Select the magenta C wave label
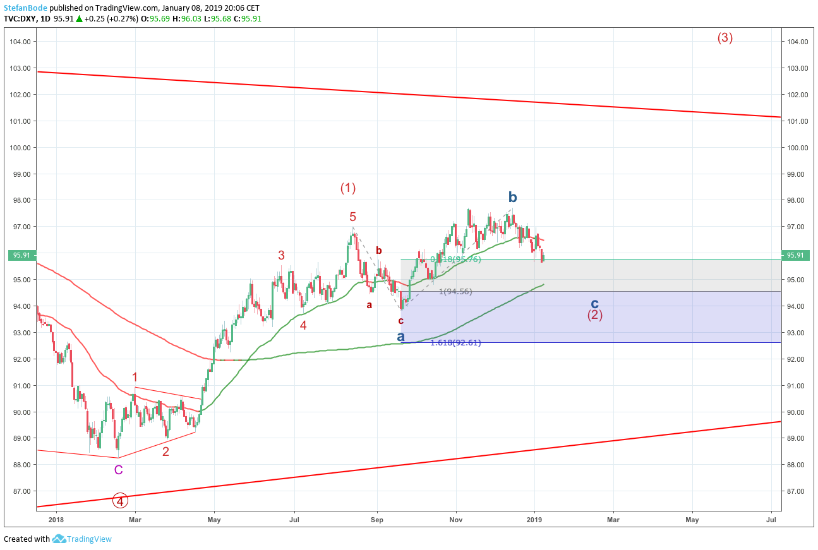 [x=118, y=470]
